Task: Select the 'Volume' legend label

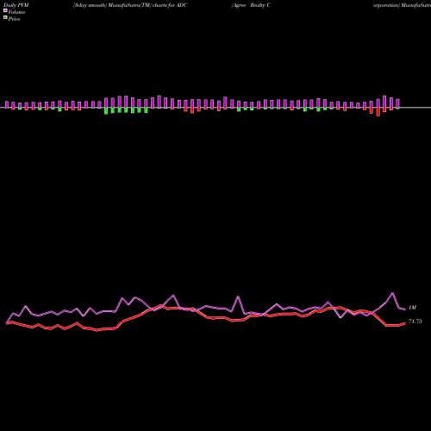Action: click(16, 12)
